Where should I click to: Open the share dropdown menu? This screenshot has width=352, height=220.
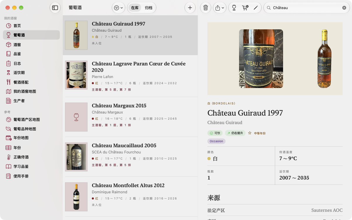pos(220,8)
